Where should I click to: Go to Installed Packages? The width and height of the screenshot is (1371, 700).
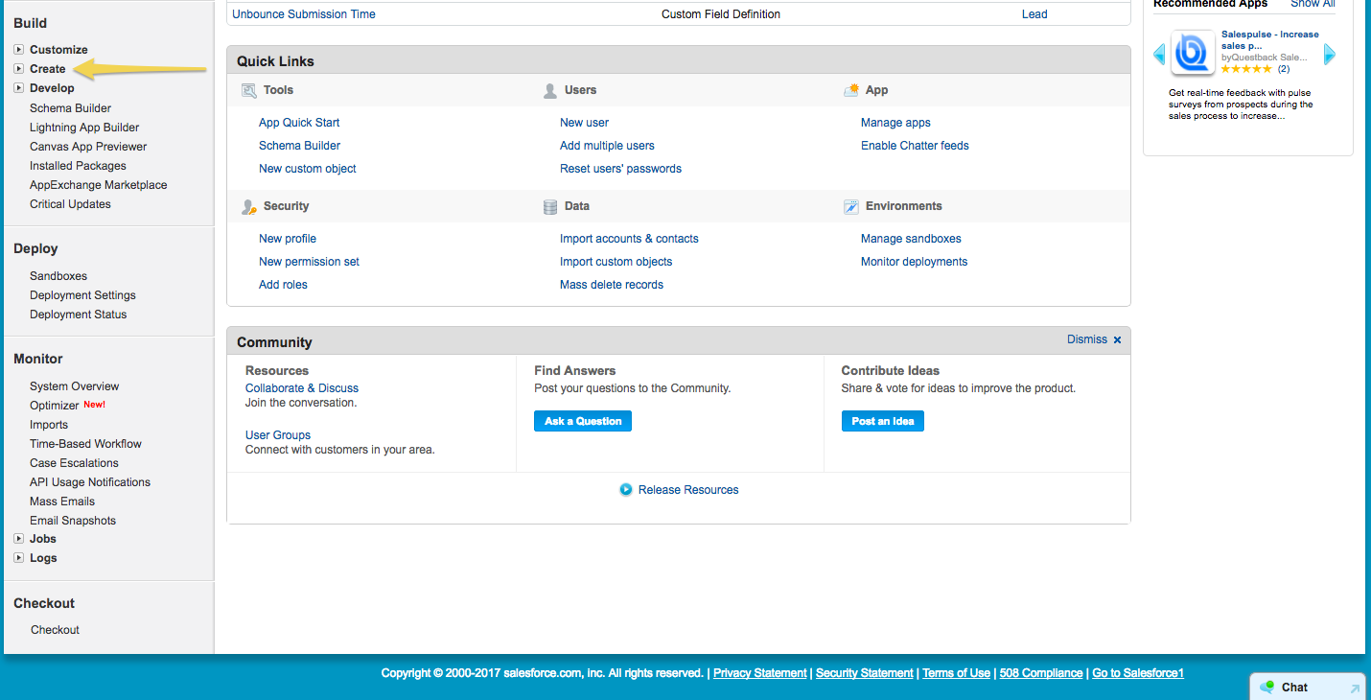78,166
